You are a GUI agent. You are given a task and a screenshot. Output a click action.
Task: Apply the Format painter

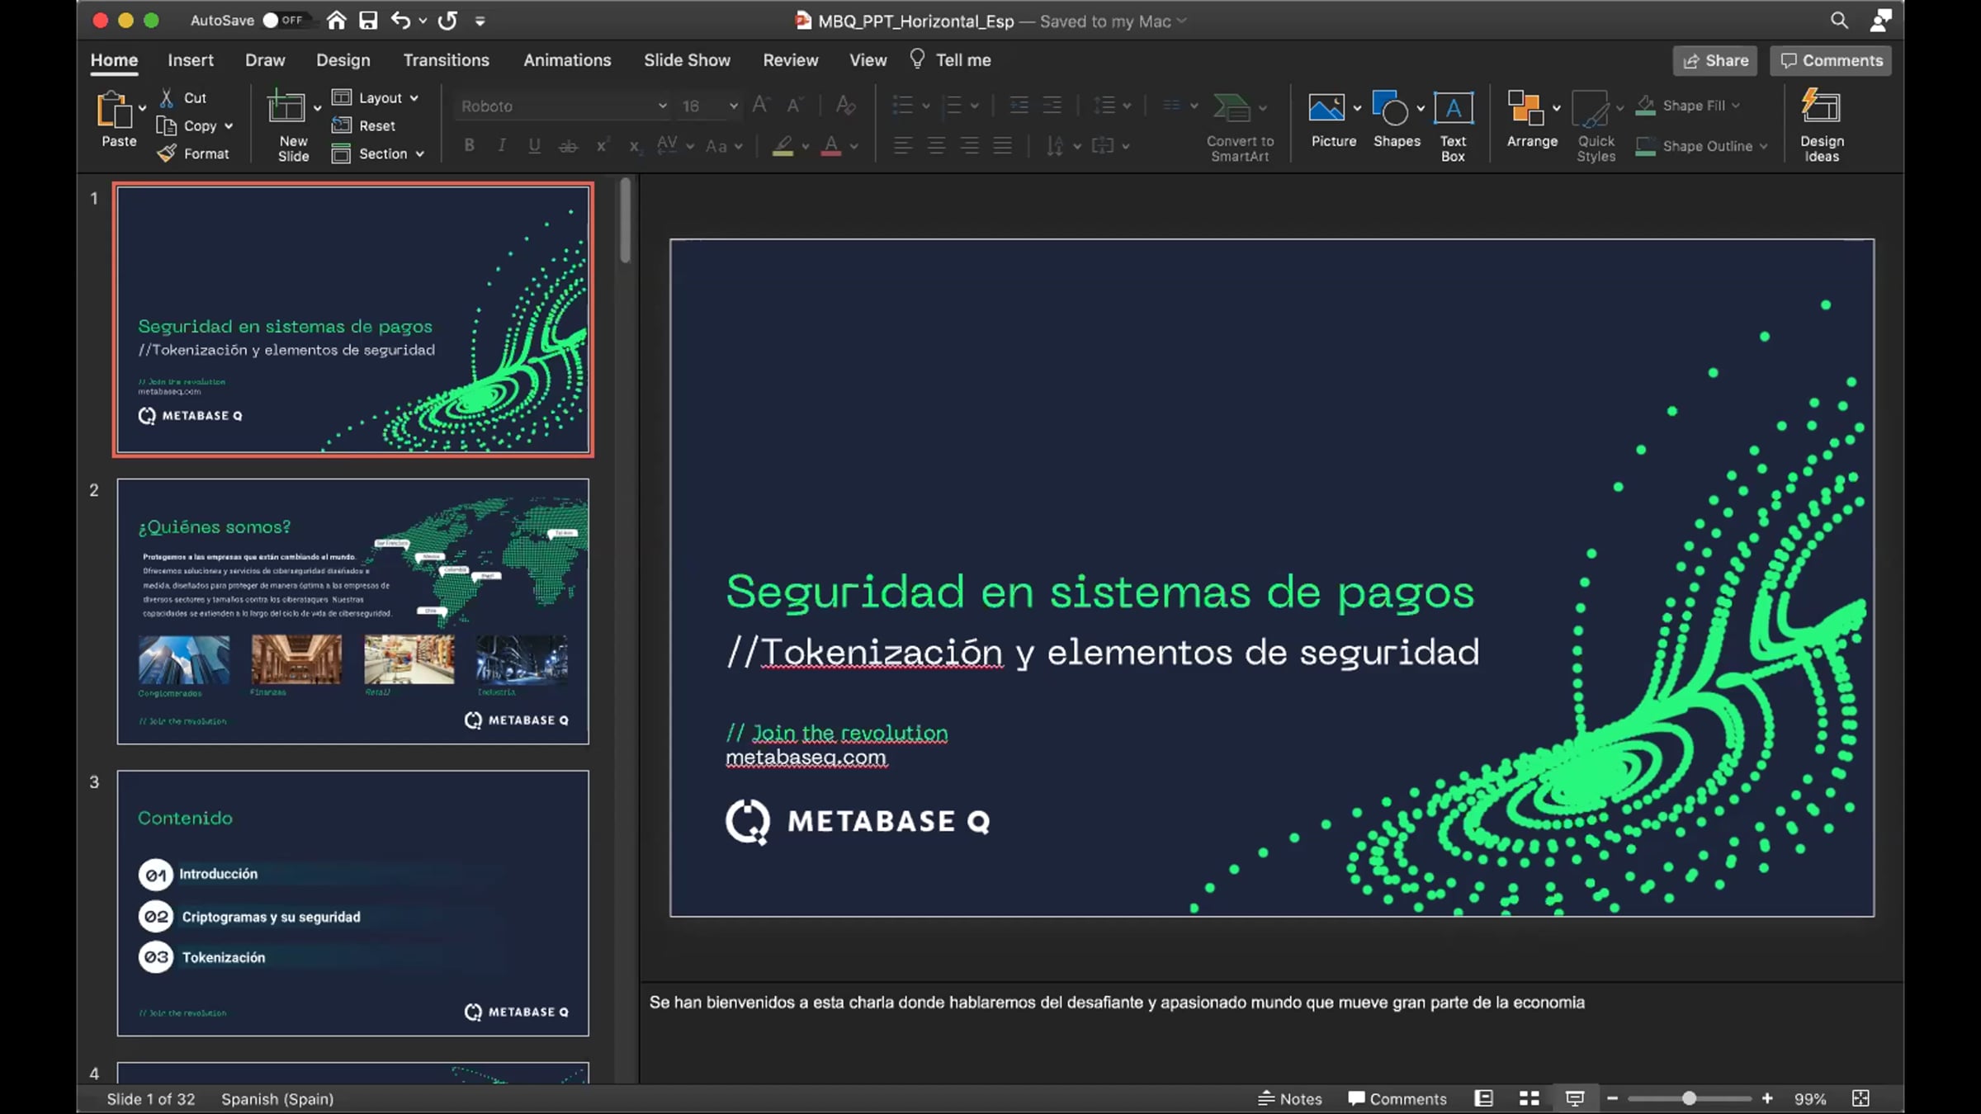pyautogui.click(x=193, y=153)
